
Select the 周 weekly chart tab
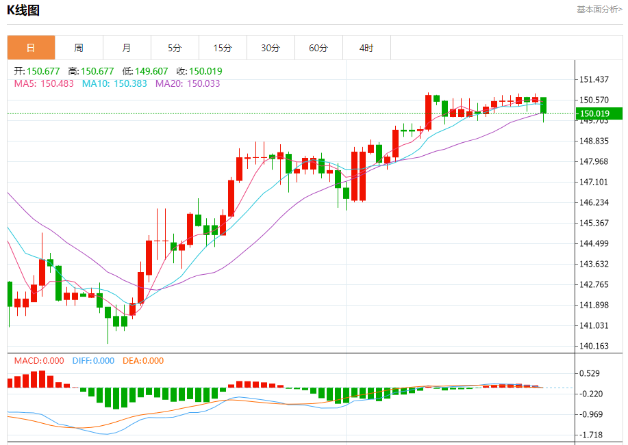[79, 48]
